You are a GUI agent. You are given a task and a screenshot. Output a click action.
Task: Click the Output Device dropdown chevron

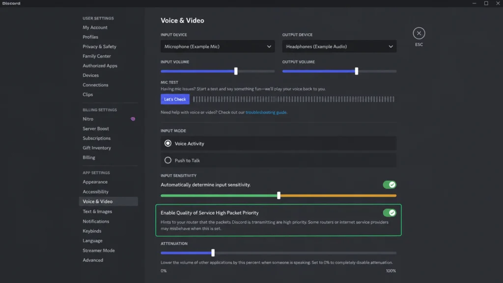point(391,47)
